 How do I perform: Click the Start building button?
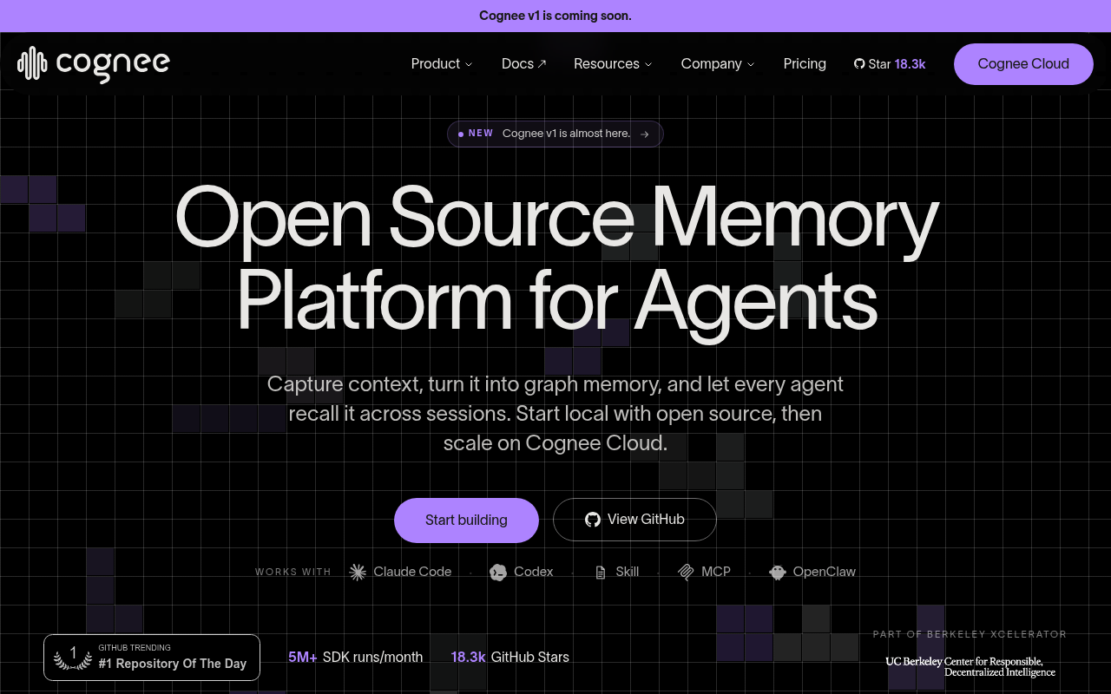(466, 520)
